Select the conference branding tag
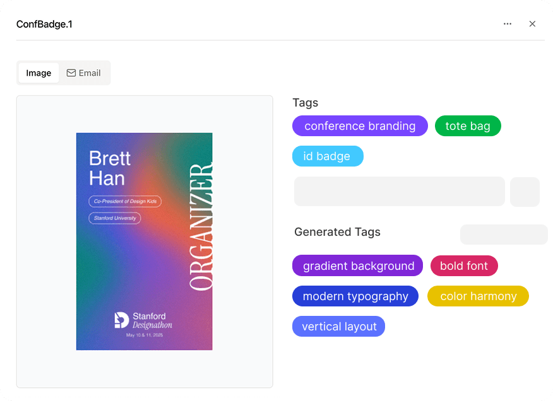This screenshot has width=553, height=401. click(x=360, y=126)
